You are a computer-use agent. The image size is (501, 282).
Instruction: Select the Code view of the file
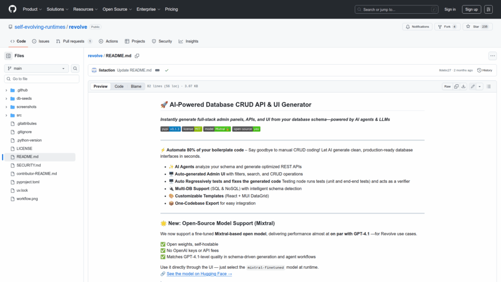pyautogui.click(x=119, y=86)
